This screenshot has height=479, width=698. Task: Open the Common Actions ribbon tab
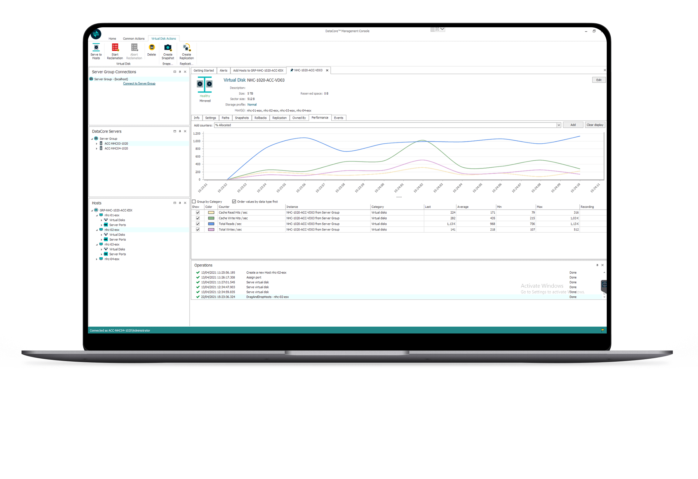pyautogui.click(x=133, y=39)
